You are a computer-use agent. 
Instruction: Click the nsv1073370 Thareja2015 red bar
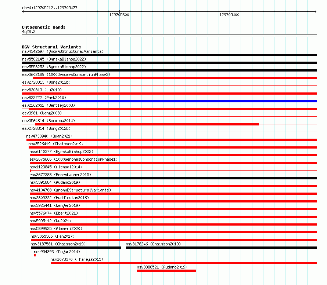pos(184,263)
